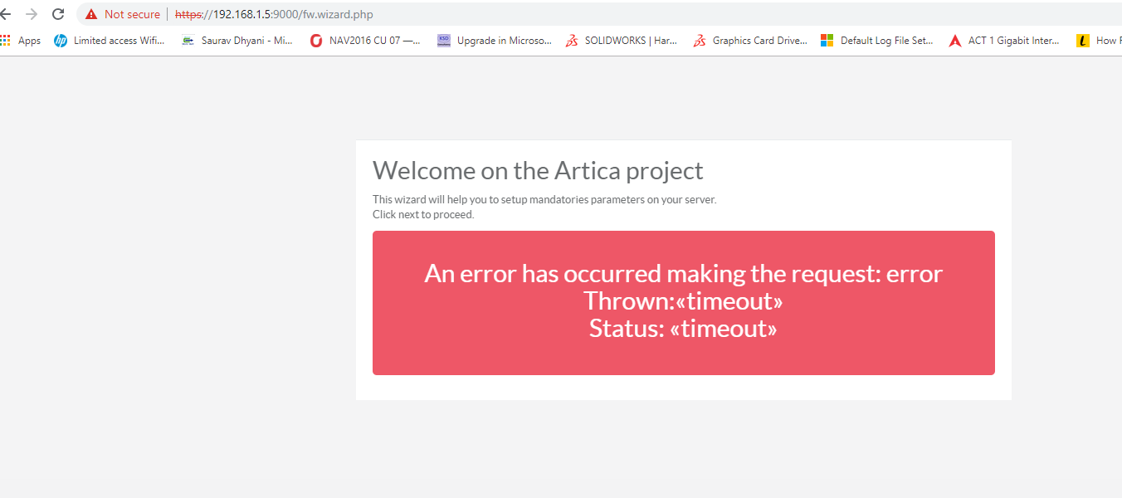
Task: Click the Not secure label text
Action: coord(132,14)
